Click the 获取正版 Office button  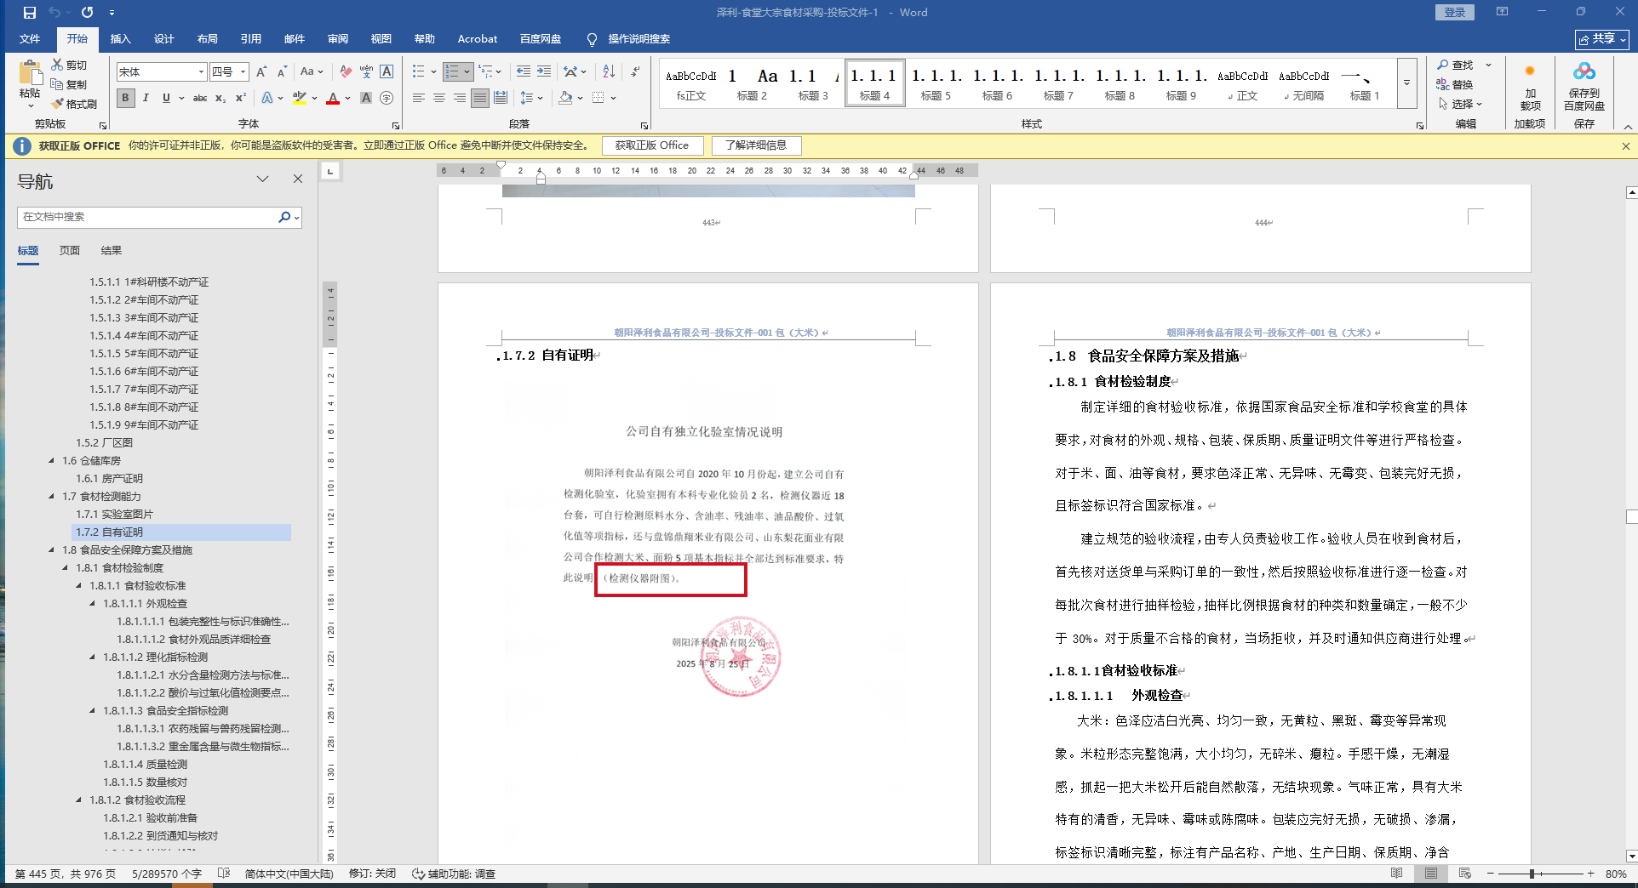[x=652, y=145]
